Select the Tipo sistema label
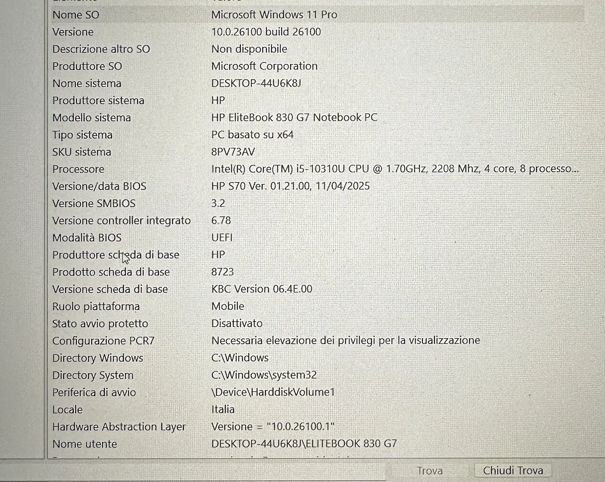The image size is (605, 482). coord(82,135)
